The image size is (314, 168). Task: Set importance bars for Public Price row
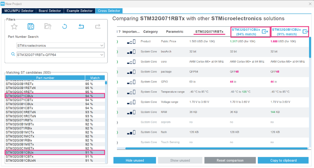pyautogui.click(x=131, y=42)
